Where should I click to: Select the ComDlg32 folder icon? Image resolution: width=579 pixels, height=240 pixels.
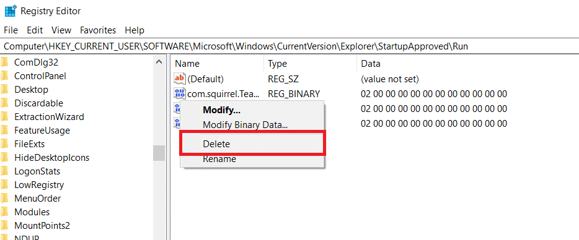pos(4,62)
